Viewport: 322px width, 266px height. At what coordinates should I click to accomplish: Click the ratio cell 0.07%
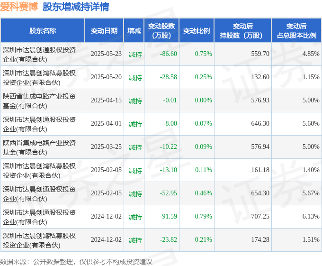point(203,124)
